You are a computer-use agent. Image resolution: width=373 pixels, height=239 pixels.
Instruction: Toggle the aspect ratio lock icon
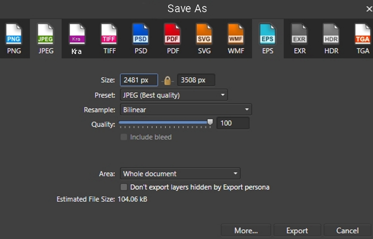click(x=167, y=80)
